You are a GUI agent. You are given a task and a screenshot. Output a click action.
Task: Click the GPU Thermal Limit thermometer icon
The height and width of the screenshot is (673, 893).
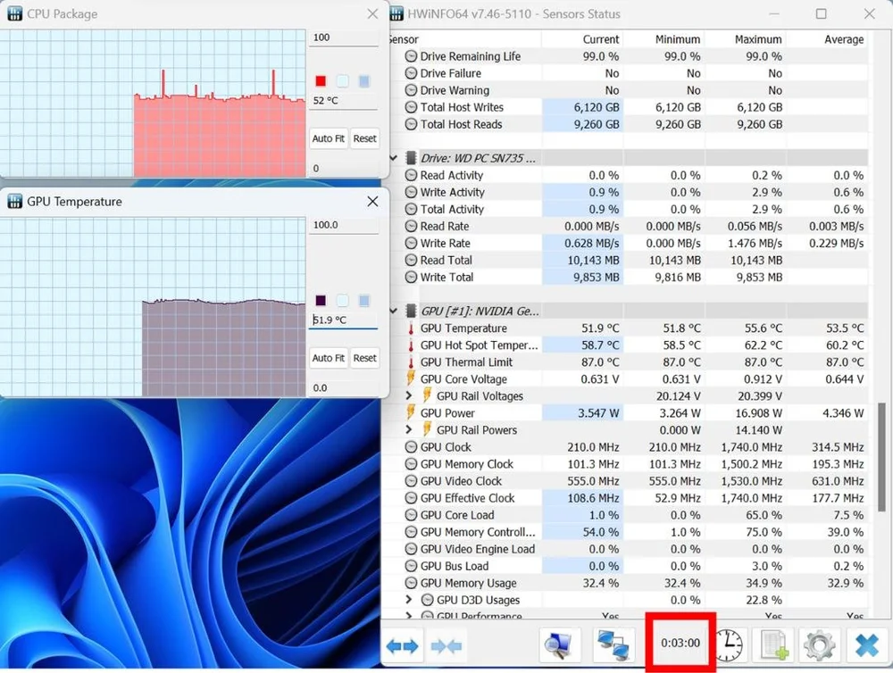pos(411,362)
